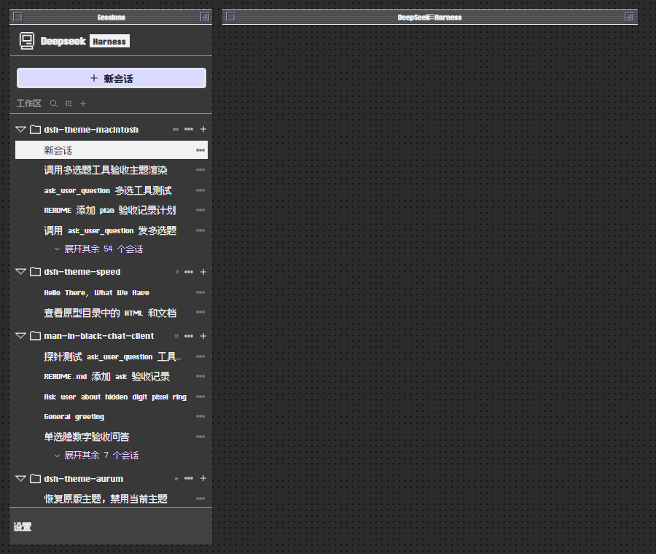Viewport: 656px width, 554px height.
Task: Open 设置 settings at the bottom
Action: 23,527
